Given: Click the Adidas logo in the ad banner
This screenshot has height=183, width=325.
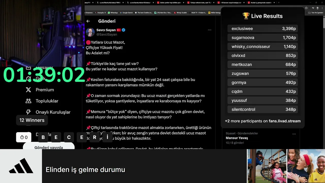Looking at the screenshot, I should 21,166.
